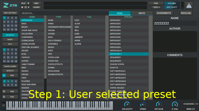Image resolution: width=199 pixels, height=111 pixels.
Task: Click the RESCAN button
Action: click(186, 13)
